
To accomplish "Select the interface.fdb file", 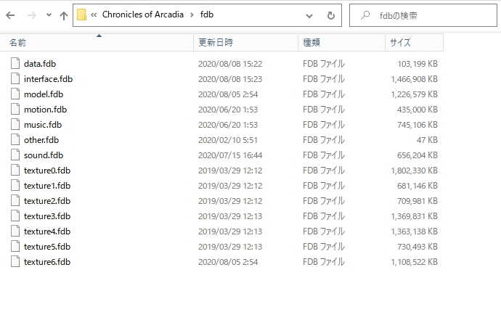I will coord(48,79).
